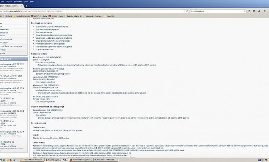Close the Sudski registar browser tab

21,6
